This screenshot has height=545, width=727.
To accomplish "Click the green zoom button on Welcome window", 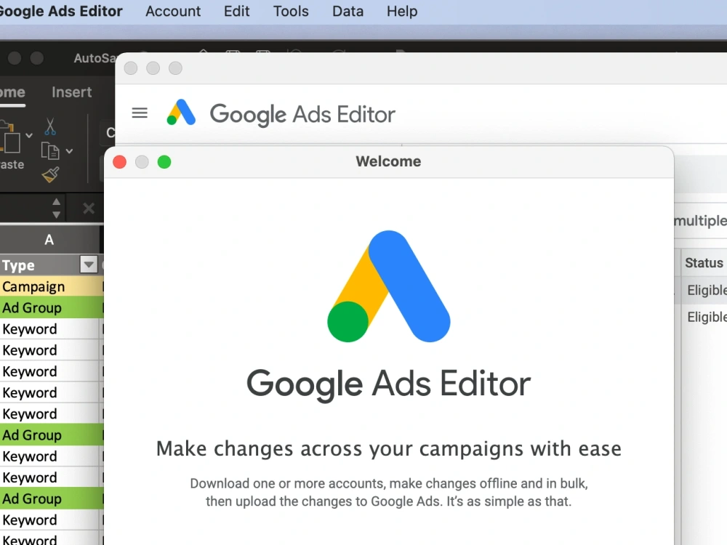I will click(164, 162).
